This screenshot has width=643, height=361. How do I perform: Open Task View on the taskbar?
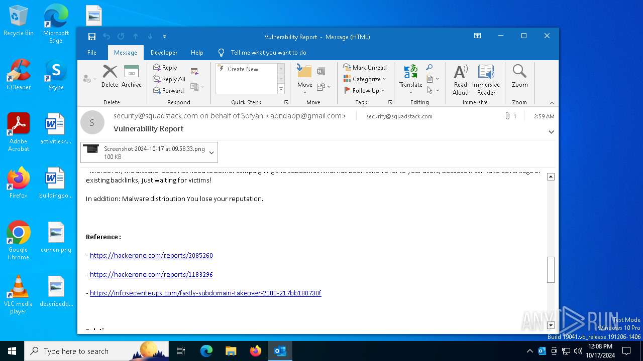181,351
